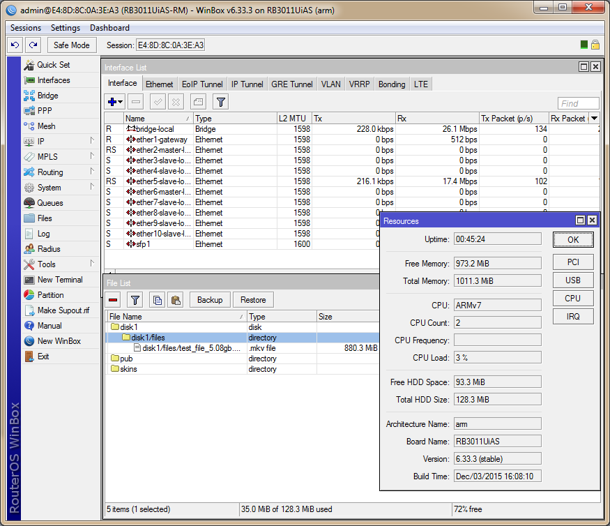
Task: Click the USB button in Resources window
Action: click(x=572, y=280)
